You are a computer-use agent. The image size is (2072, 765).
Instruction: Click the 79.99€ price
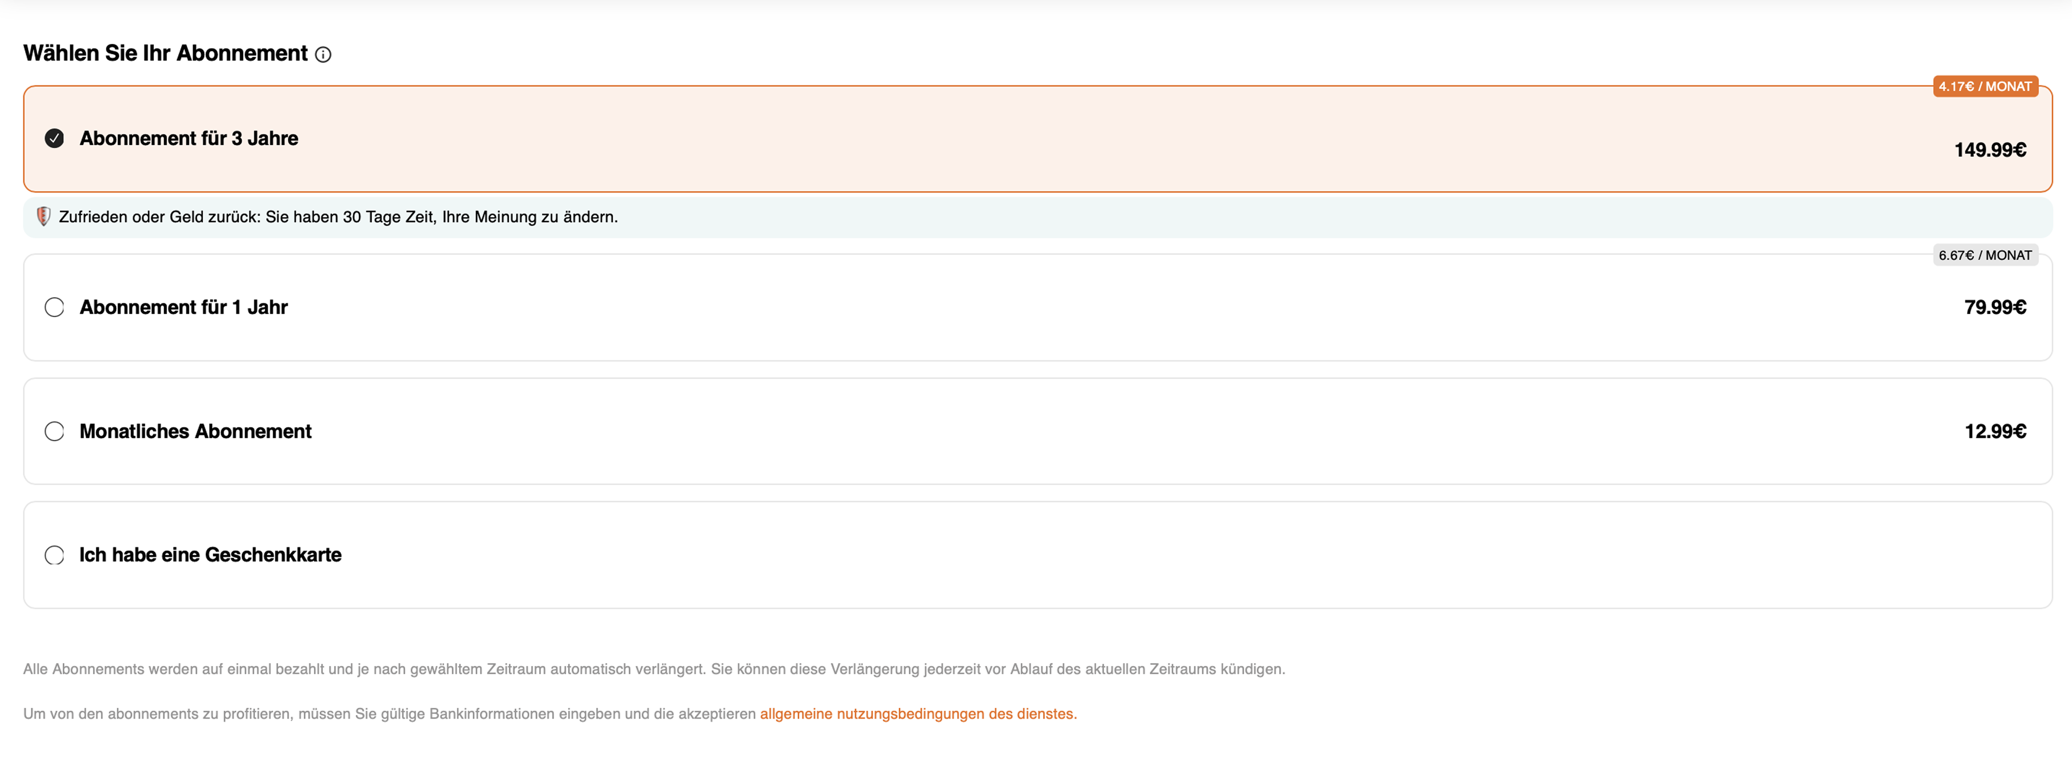pyautogui.click(x=1995, y=307)
